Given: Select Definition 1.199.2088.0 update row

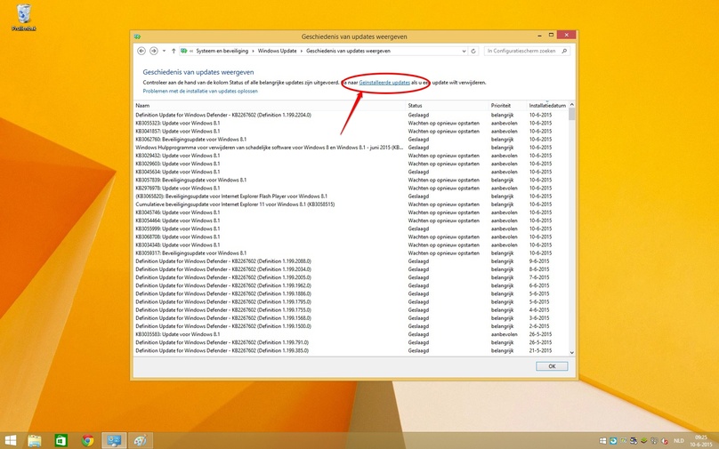Looking at the screenshot, I should pyautogui.click(x=351, y=261).
